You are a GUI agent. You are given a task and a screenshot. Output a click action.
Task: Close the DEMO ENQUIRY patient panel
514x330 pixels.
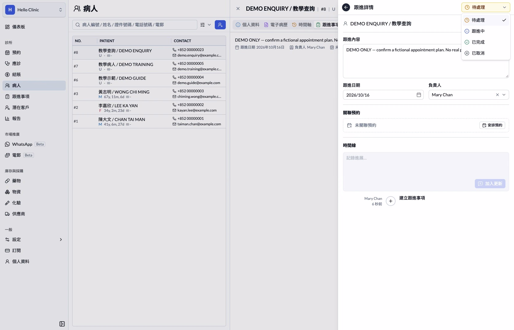click(x=238, y=9)
